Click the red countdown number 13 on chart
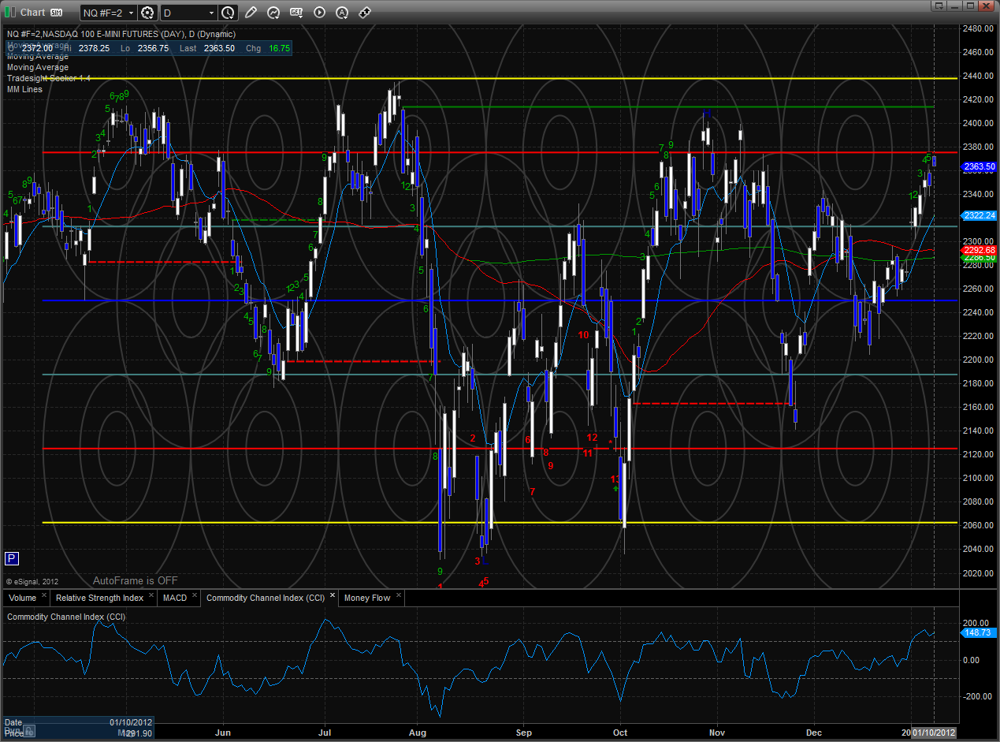 (x=615, y=479)
